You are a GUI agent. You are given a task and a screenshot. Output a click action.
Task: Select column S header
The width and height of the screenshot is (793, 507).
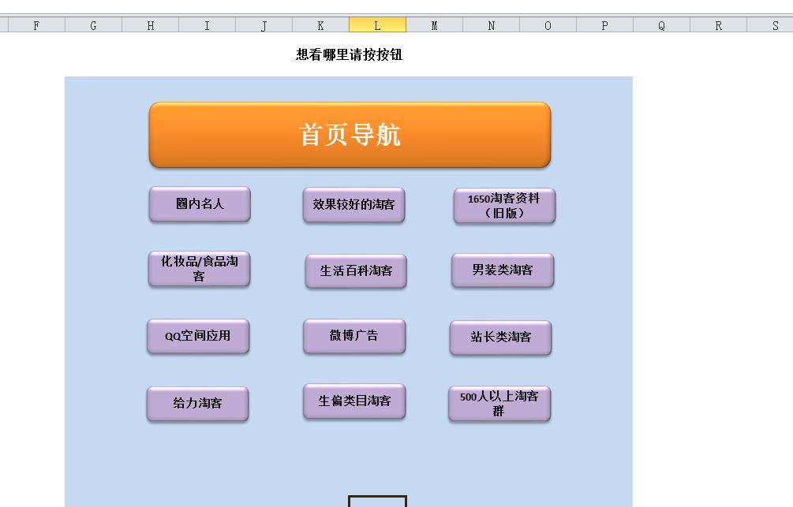click(x=775, y=25)
